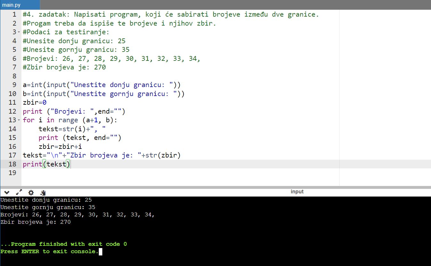431x266 pixels.
Task: Click the print(tekst) statement on line 18
Action: coord(46,164)
